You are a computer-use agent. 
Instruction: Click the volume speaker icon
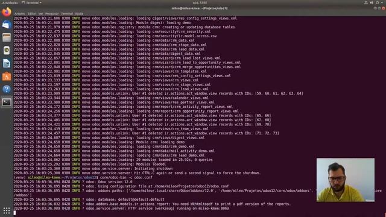372,2
